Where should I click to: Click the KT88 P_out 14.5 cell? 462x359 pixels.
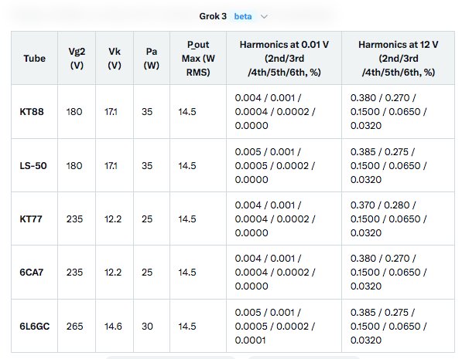tap(198, 112)
